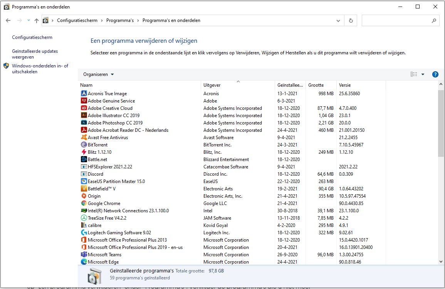Open the change-view dropdown arrow
Viewport: 445px width, 289px height.
[423, 74]
